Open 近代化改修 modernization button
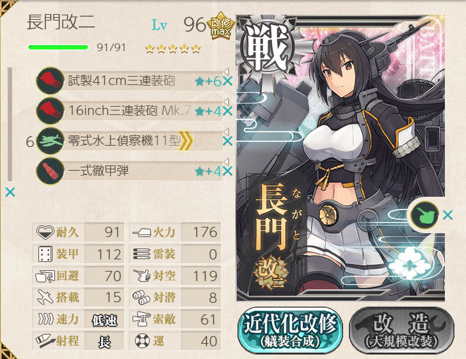The height and width of the screenshot is (359, 466). pos(291,330)
